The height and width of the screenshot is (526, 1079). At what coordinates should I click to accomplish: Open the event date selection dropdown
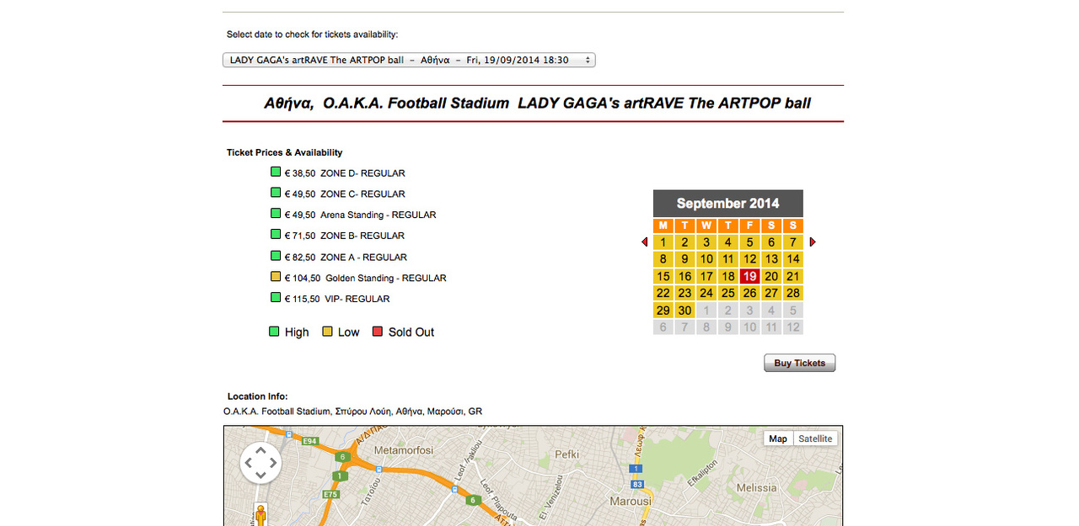point(409,60)
